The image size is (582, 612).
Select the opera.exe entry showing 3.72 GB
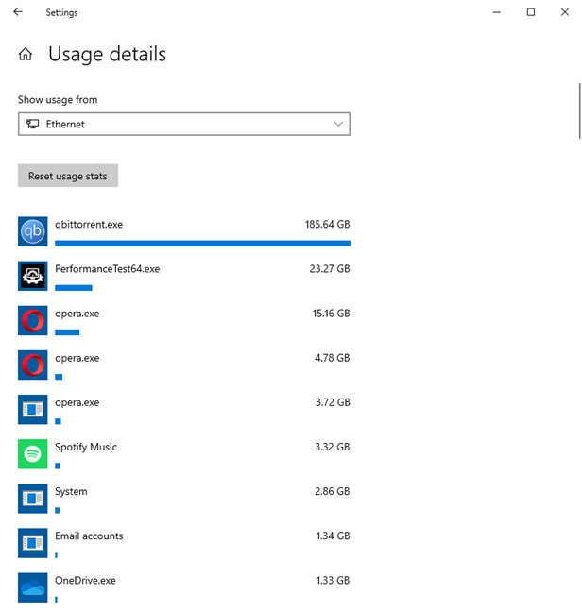pos(184,410)
